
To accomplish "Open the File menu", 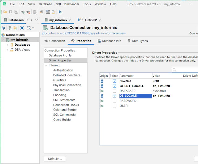I will pos(12,4).
